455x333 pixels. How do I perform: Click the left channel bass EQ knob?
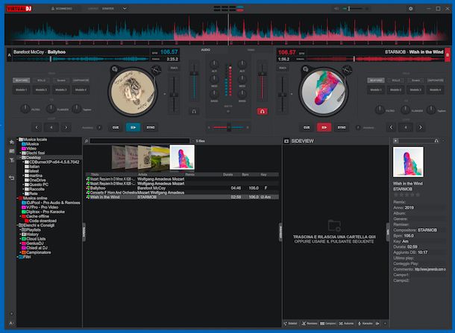tap(214, 94)
